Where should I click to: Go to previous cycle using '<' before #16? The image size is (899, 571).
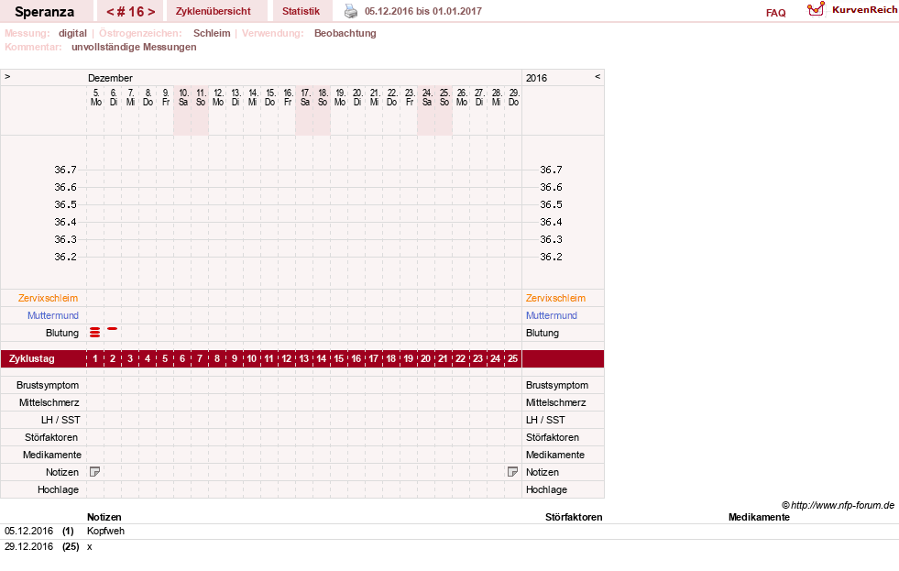[x=110, y=12]
